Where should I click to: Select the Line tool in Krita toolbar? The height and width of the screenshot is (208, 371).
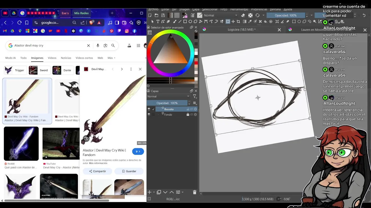click(x=180, y=21)
